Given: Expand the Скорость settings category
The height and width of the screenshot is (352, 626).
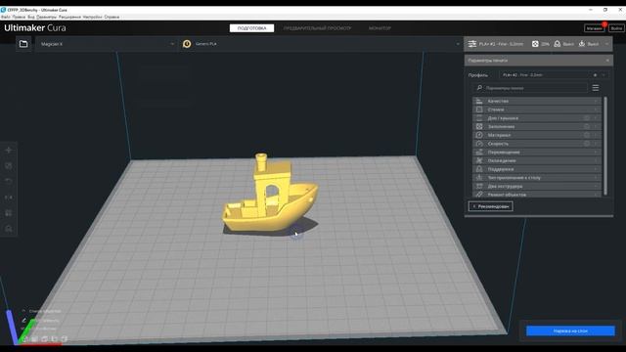Looking at the screenshot, I should coord(537,144).
